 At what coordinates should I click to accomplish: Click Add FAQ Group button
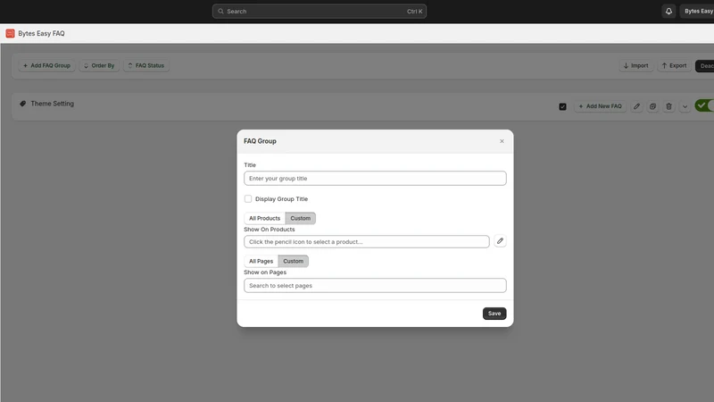[47, 65]
